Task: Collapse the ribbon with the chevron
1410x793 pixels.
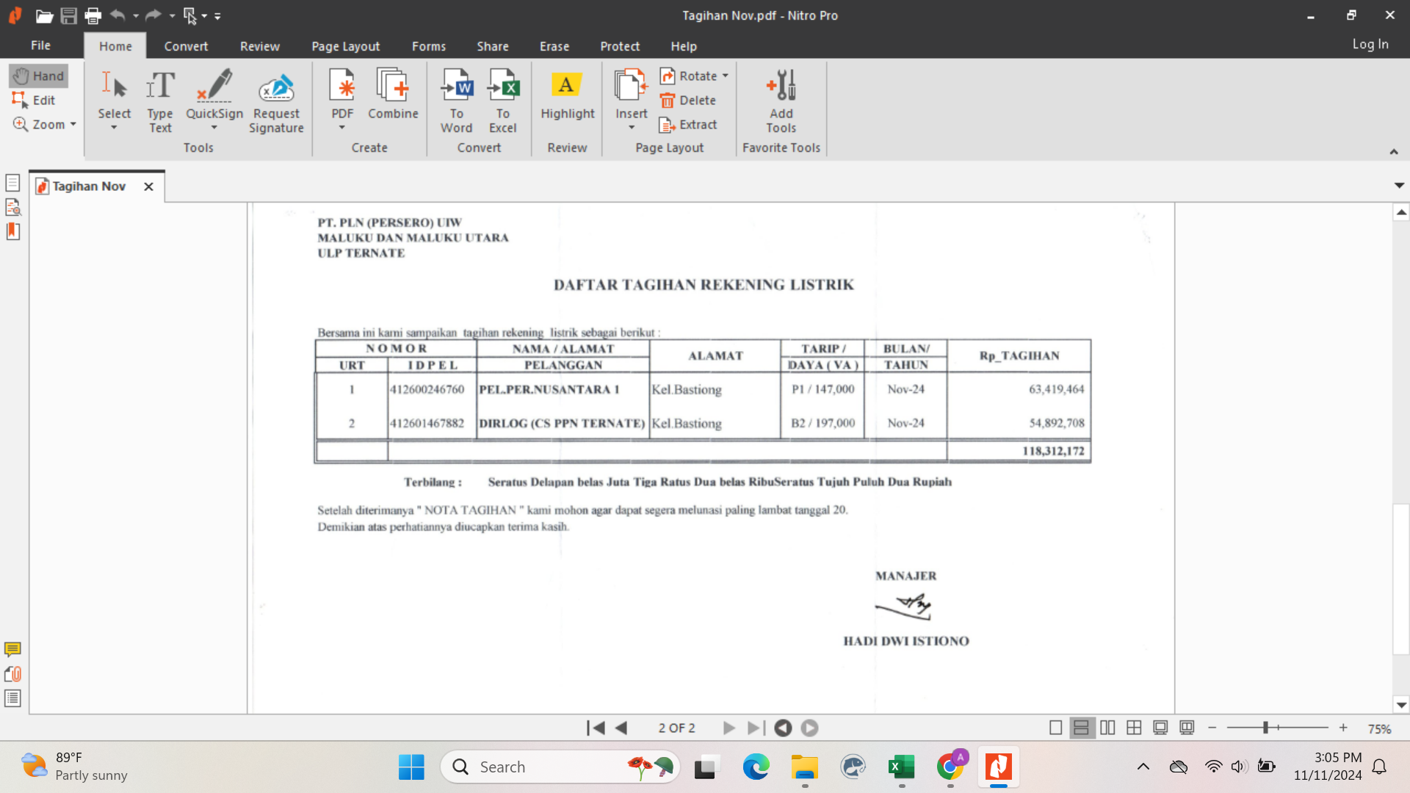Action: (1394, 151)
